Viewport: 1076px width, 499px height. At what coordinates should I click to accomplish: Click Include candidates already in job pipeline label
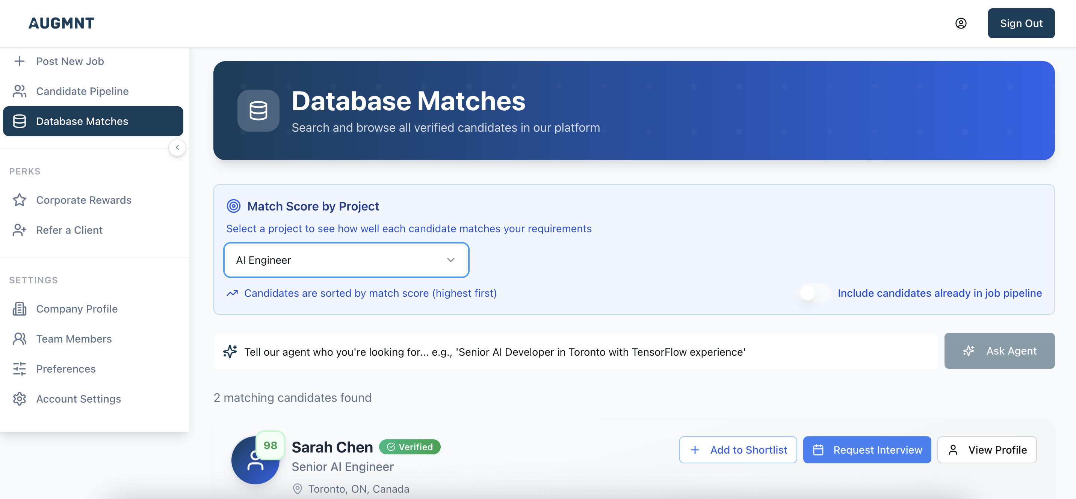(x=939, y=293)
